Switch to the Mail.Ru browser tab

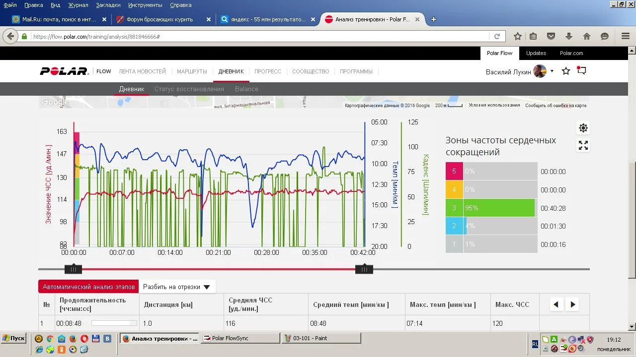coord(58,19)
